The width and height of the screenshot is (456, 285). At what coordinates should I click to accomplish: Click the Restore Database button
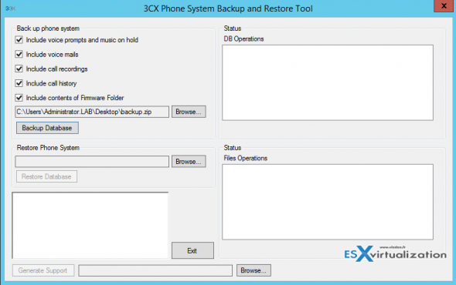[46, 176]
